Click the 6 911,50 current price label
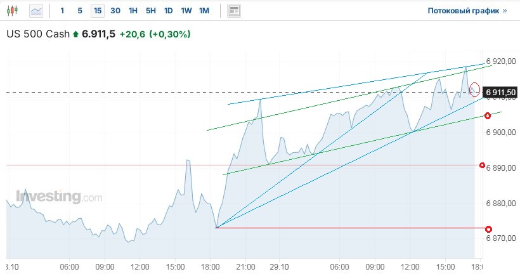The width and height of the screenshot is (520, 274). 501,93
